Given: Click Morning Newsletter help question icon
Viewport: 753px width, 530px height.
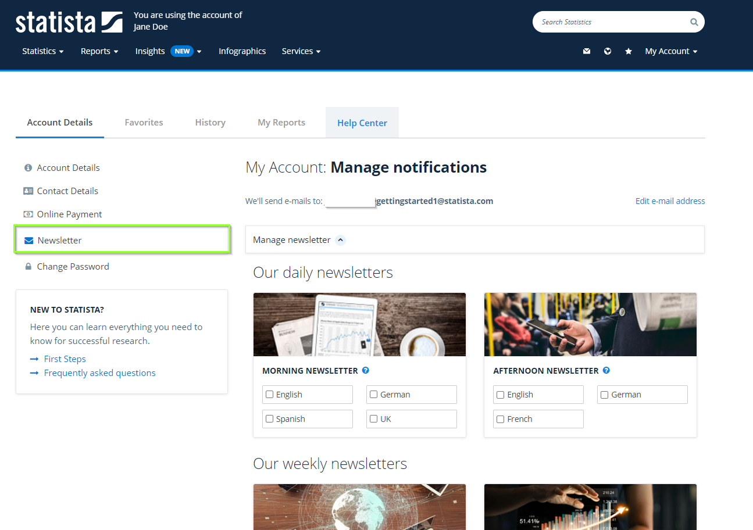Looking at the screenshot, I should (x=365, y=370).
